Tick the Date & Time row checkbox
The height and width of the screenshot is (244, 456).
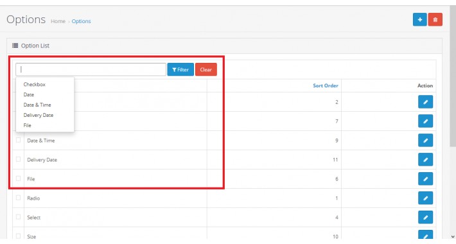coord(19,140)
